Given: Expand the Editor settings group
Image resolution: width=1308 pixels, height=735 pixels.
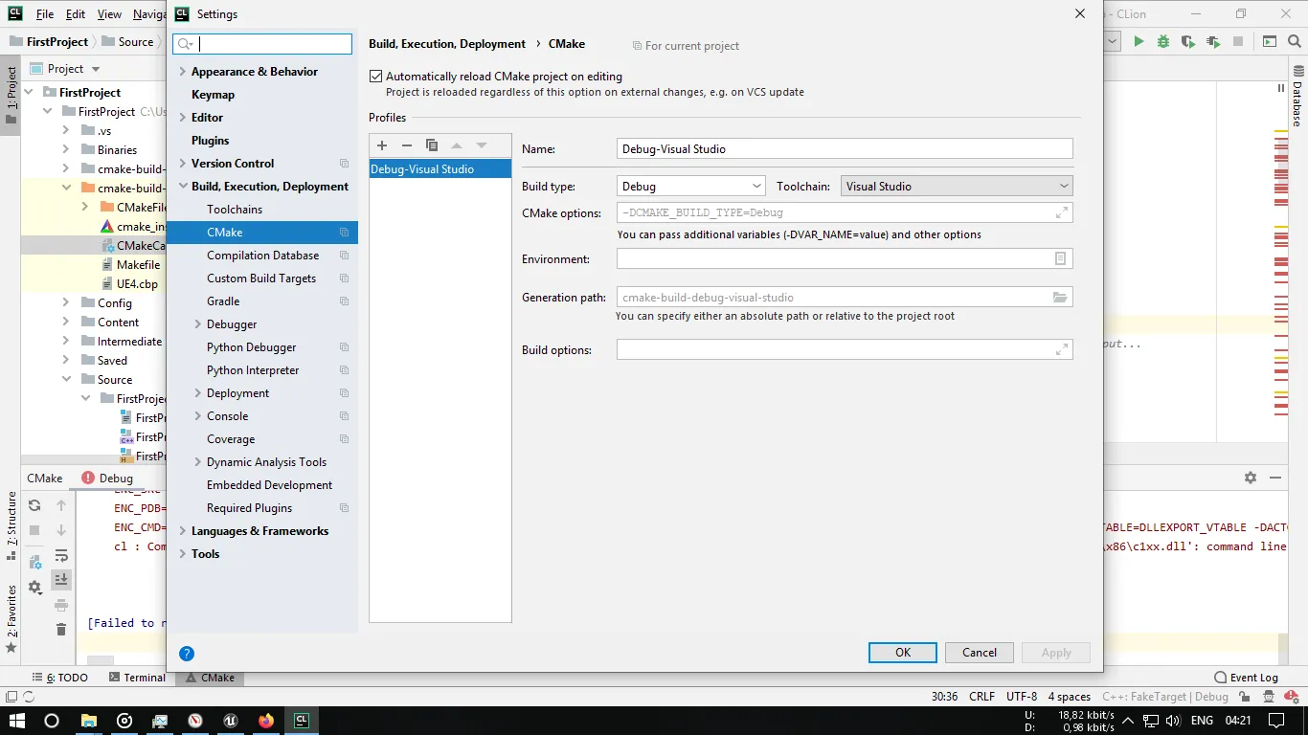Looking at the screenshot, I should tap(183, 118).
